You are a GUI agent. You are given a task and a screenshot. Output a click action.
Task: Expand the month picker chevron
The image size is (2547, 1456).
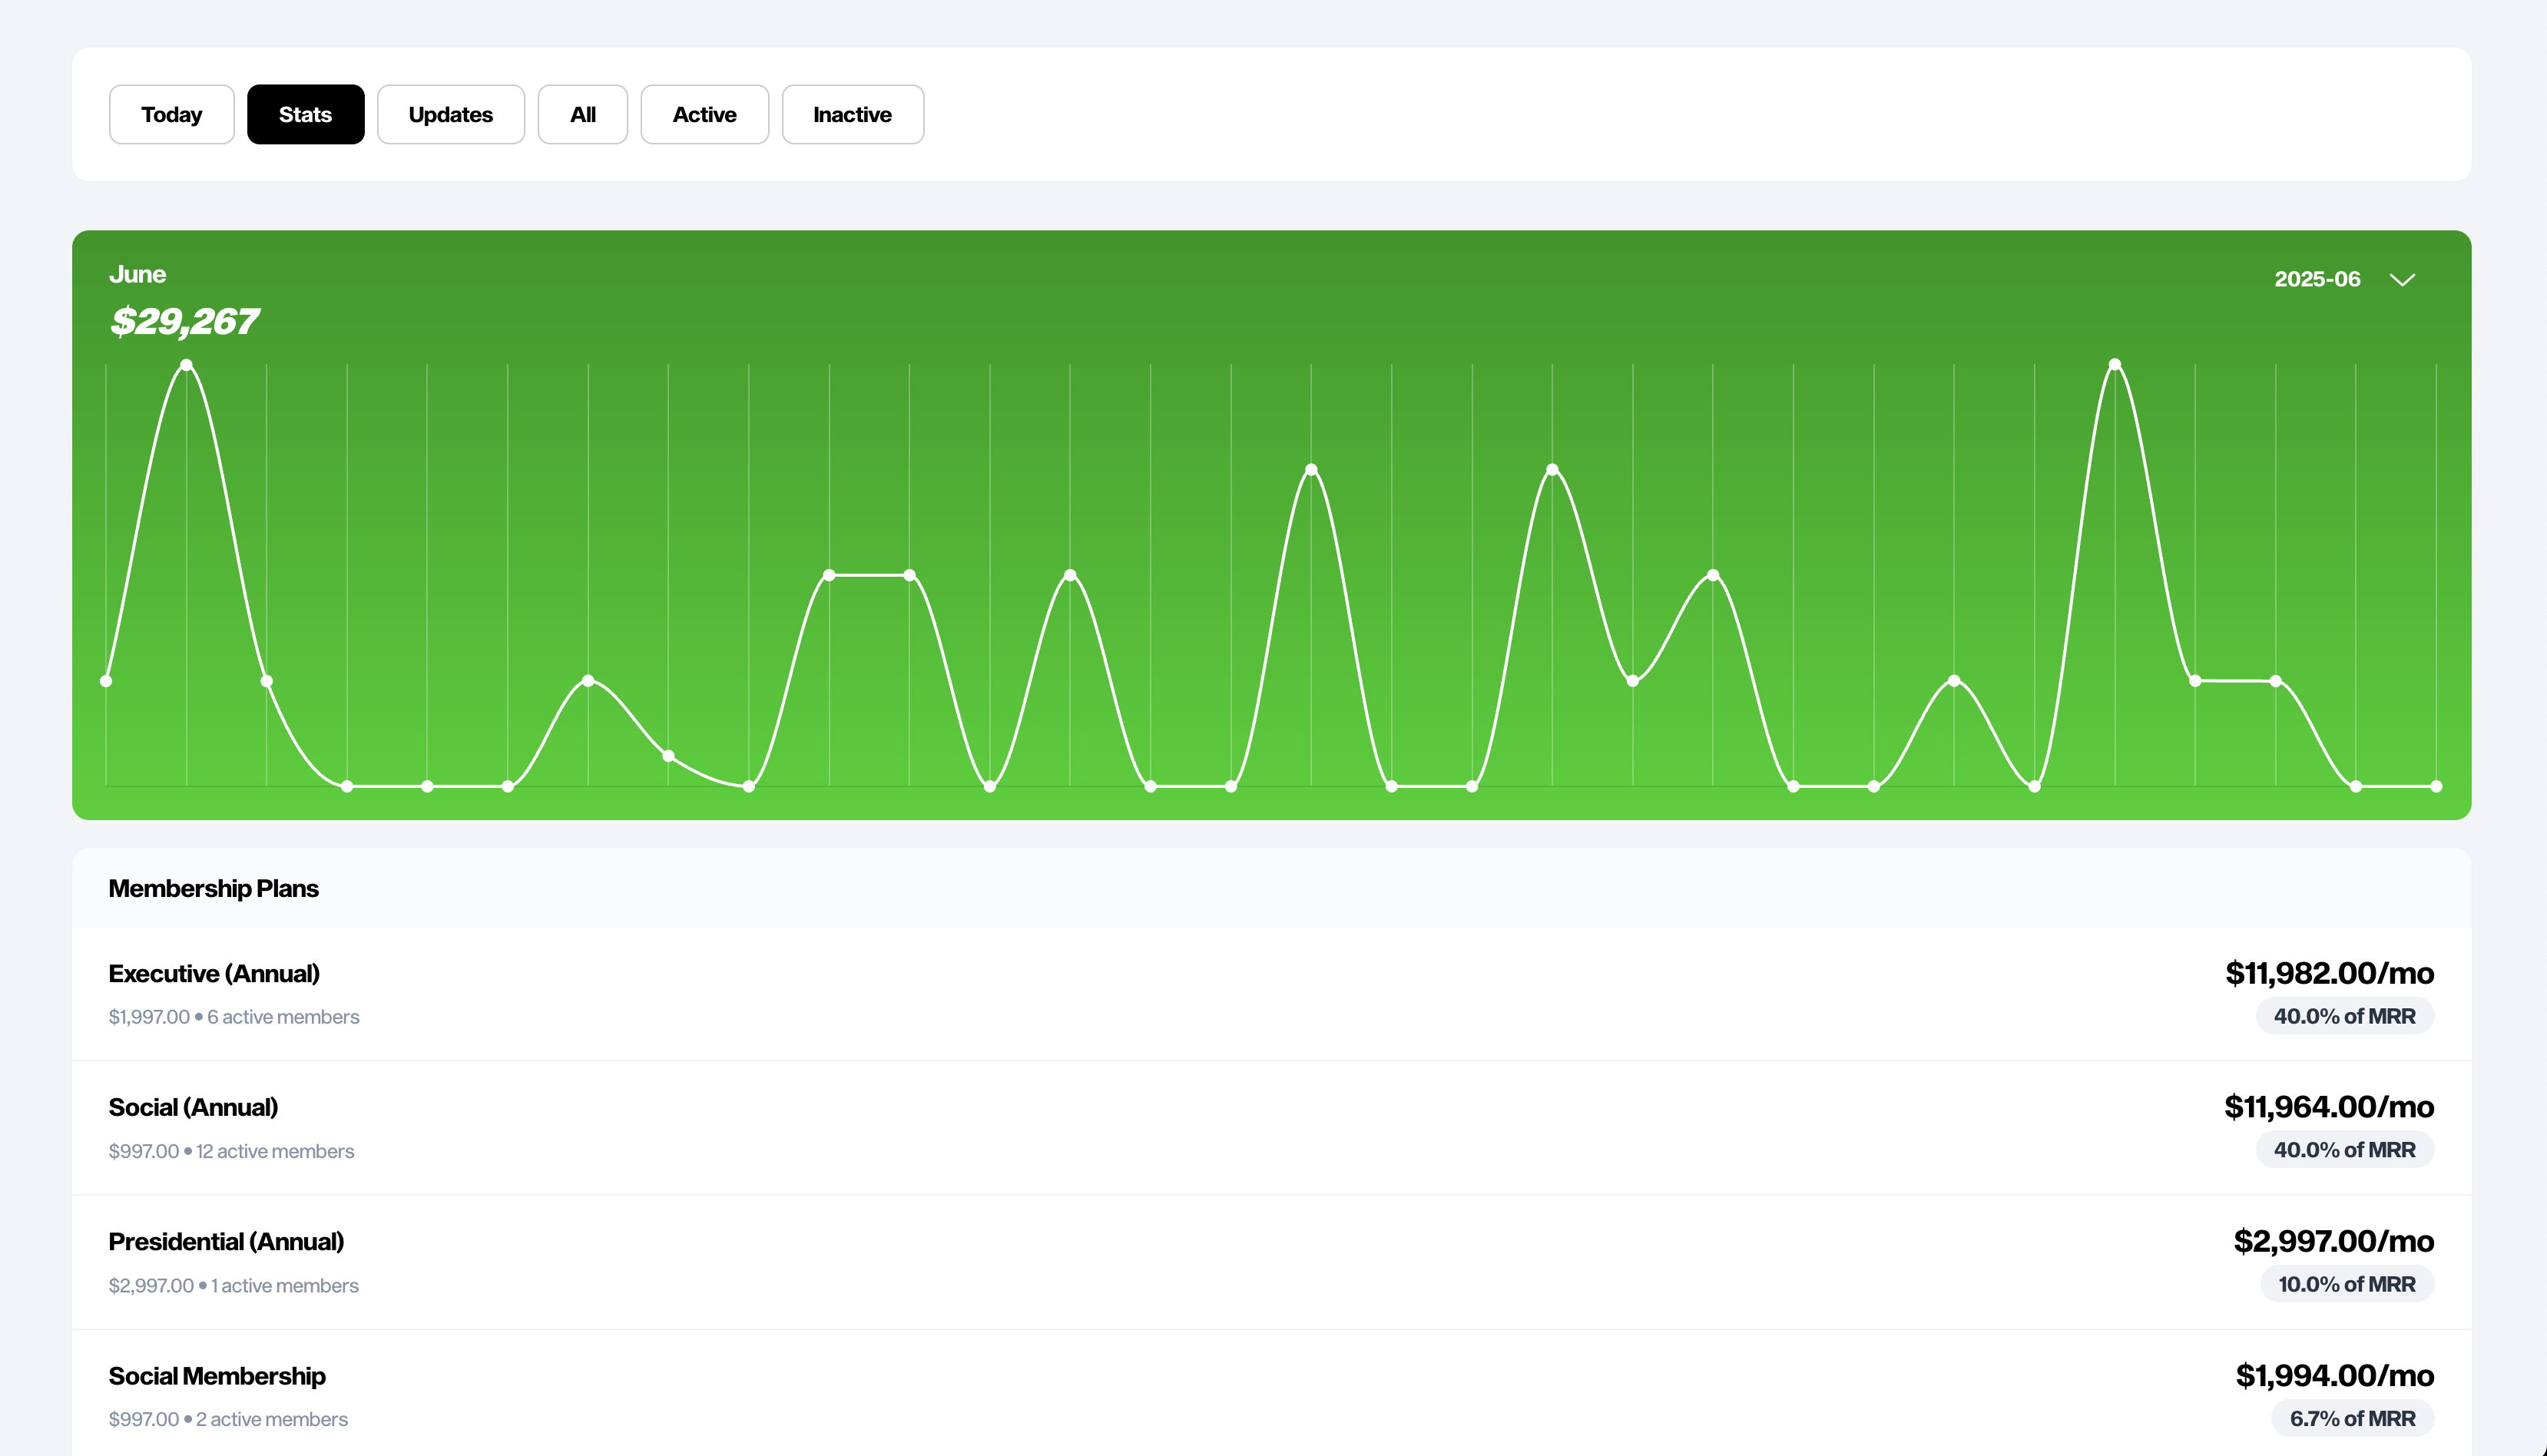pos(2402,280)
